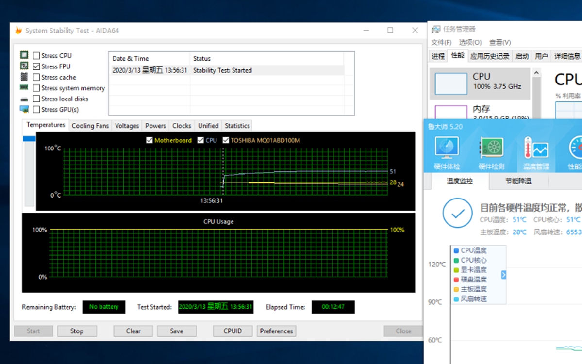Open the 选项(O) menu in Task Manager
The width and height of the screenshot is (582, 364).
tap(470, 42)
